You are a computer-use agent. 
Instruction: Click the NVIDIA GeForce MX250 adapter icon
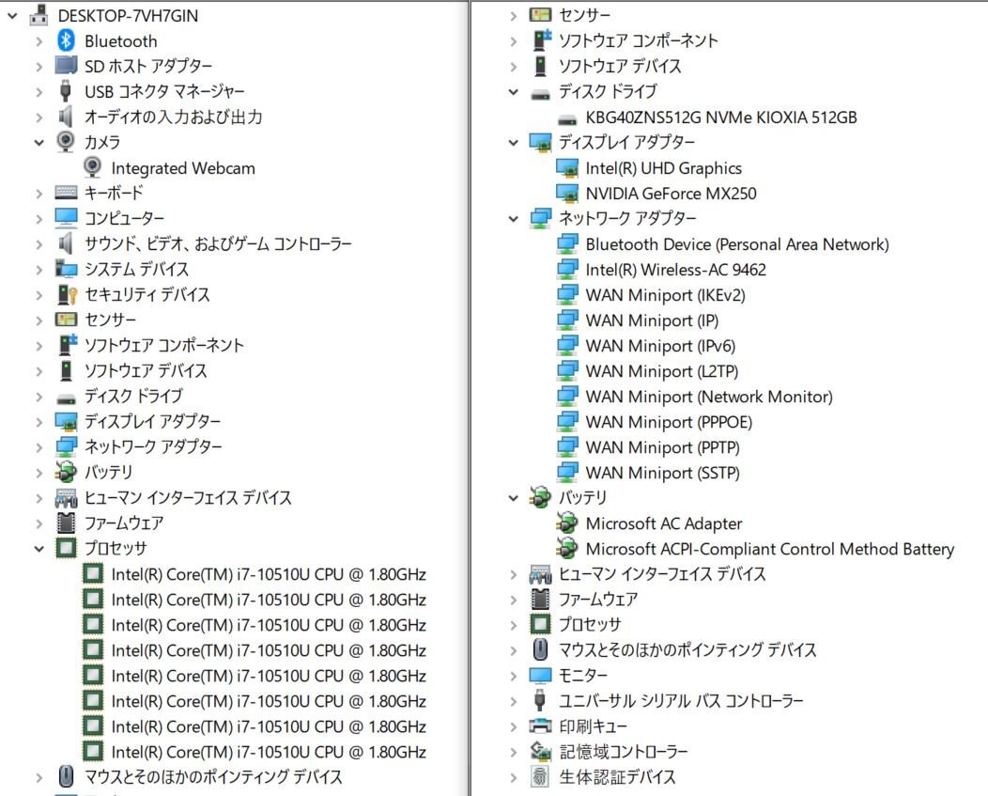point(566,194)
